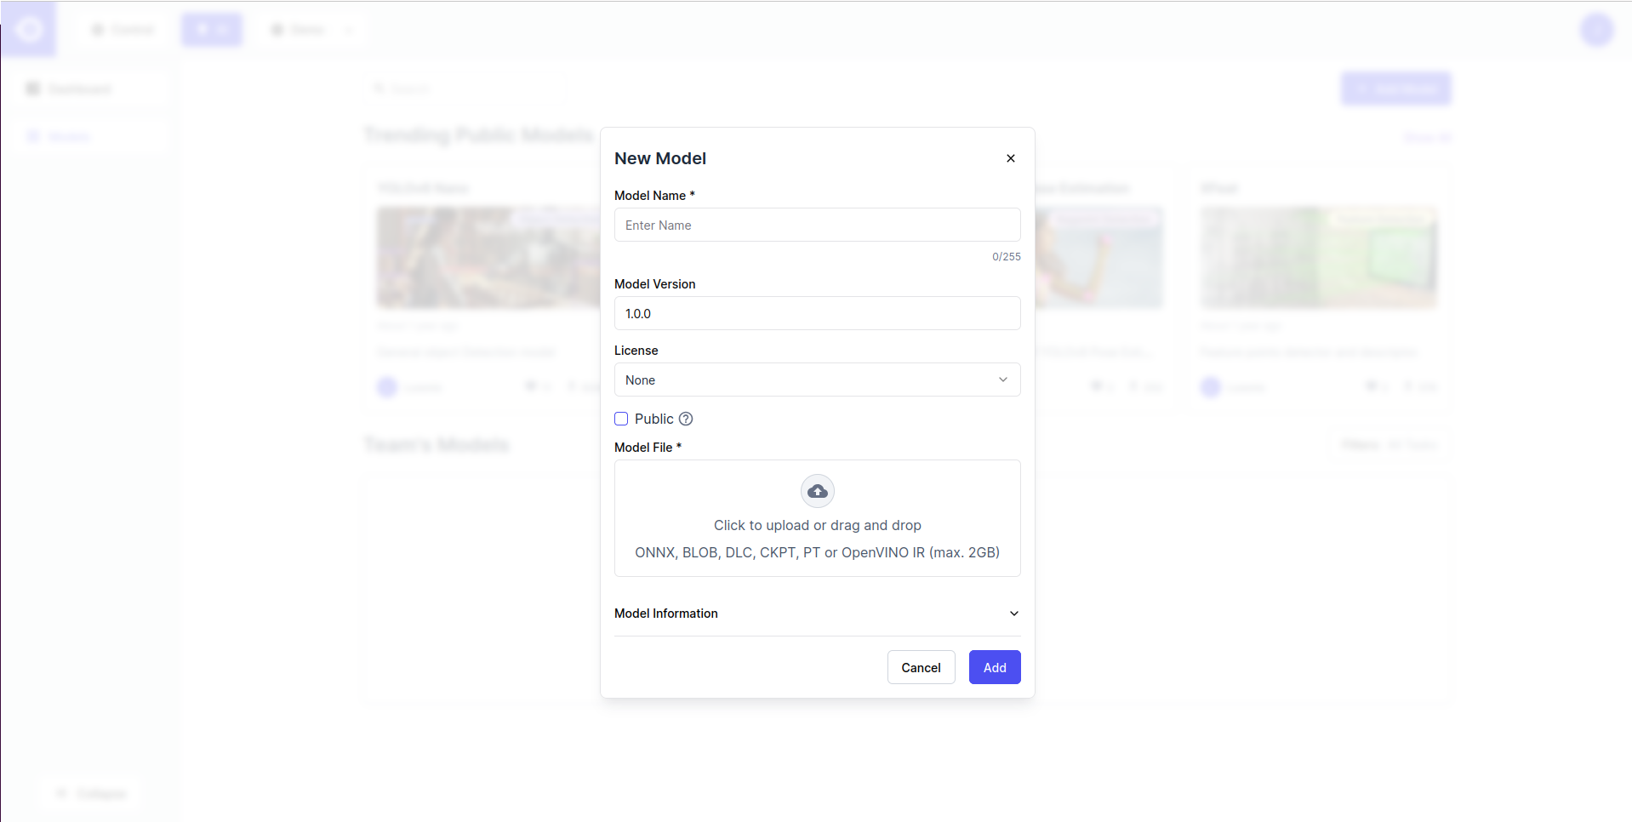1632x822 pixels.
Task: Click the Add button in the dialog
Action: point(994,668)
